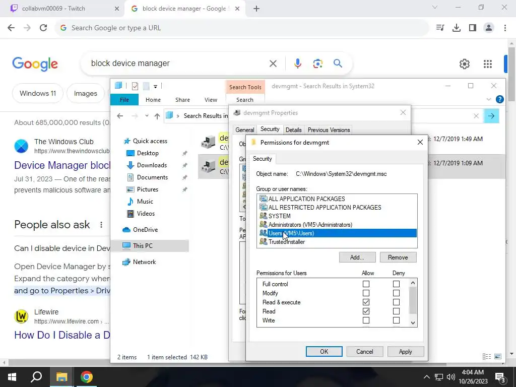Open Windows Start menu
516x387 pixels.
(12, 377)
